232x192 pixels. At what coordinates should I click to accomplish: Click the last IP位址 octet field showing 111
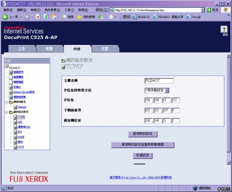click(x=175, y=100)
